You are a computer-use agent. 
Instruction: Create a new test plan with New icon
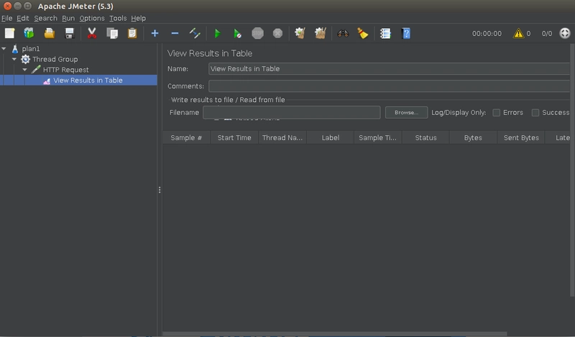(9, 33)
